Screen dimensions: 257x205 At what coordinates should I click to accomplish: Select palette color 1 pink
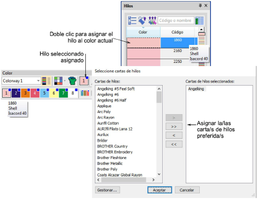6,93
